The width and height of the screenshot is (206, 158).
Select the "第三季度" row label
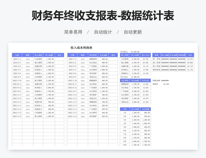[157, 66]
